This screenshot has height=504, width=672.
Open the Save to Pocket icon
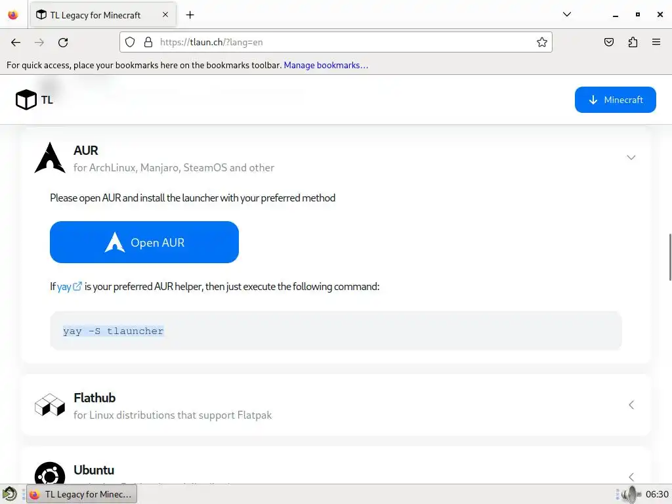608,42
